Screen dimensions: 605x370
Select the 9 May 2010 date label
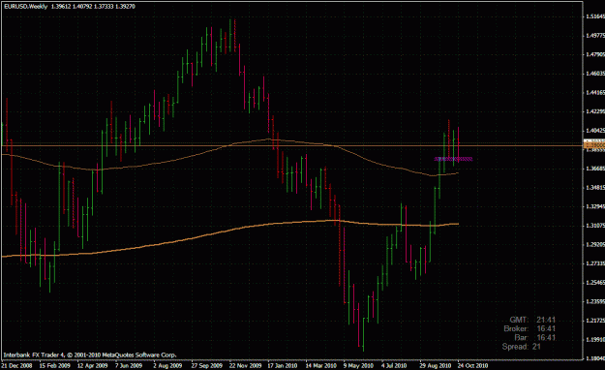(x=358, y=365)
